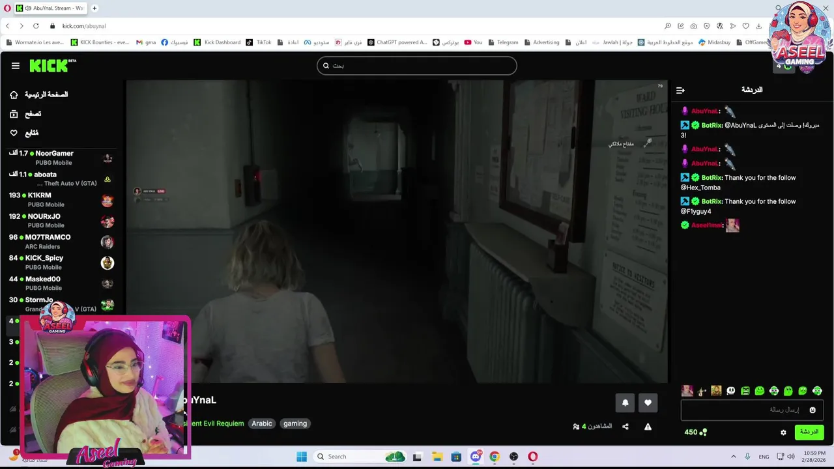This screenshot has height=469, width=834.
Task: Insert the first pink photo emote
Action: pos(687,391)
